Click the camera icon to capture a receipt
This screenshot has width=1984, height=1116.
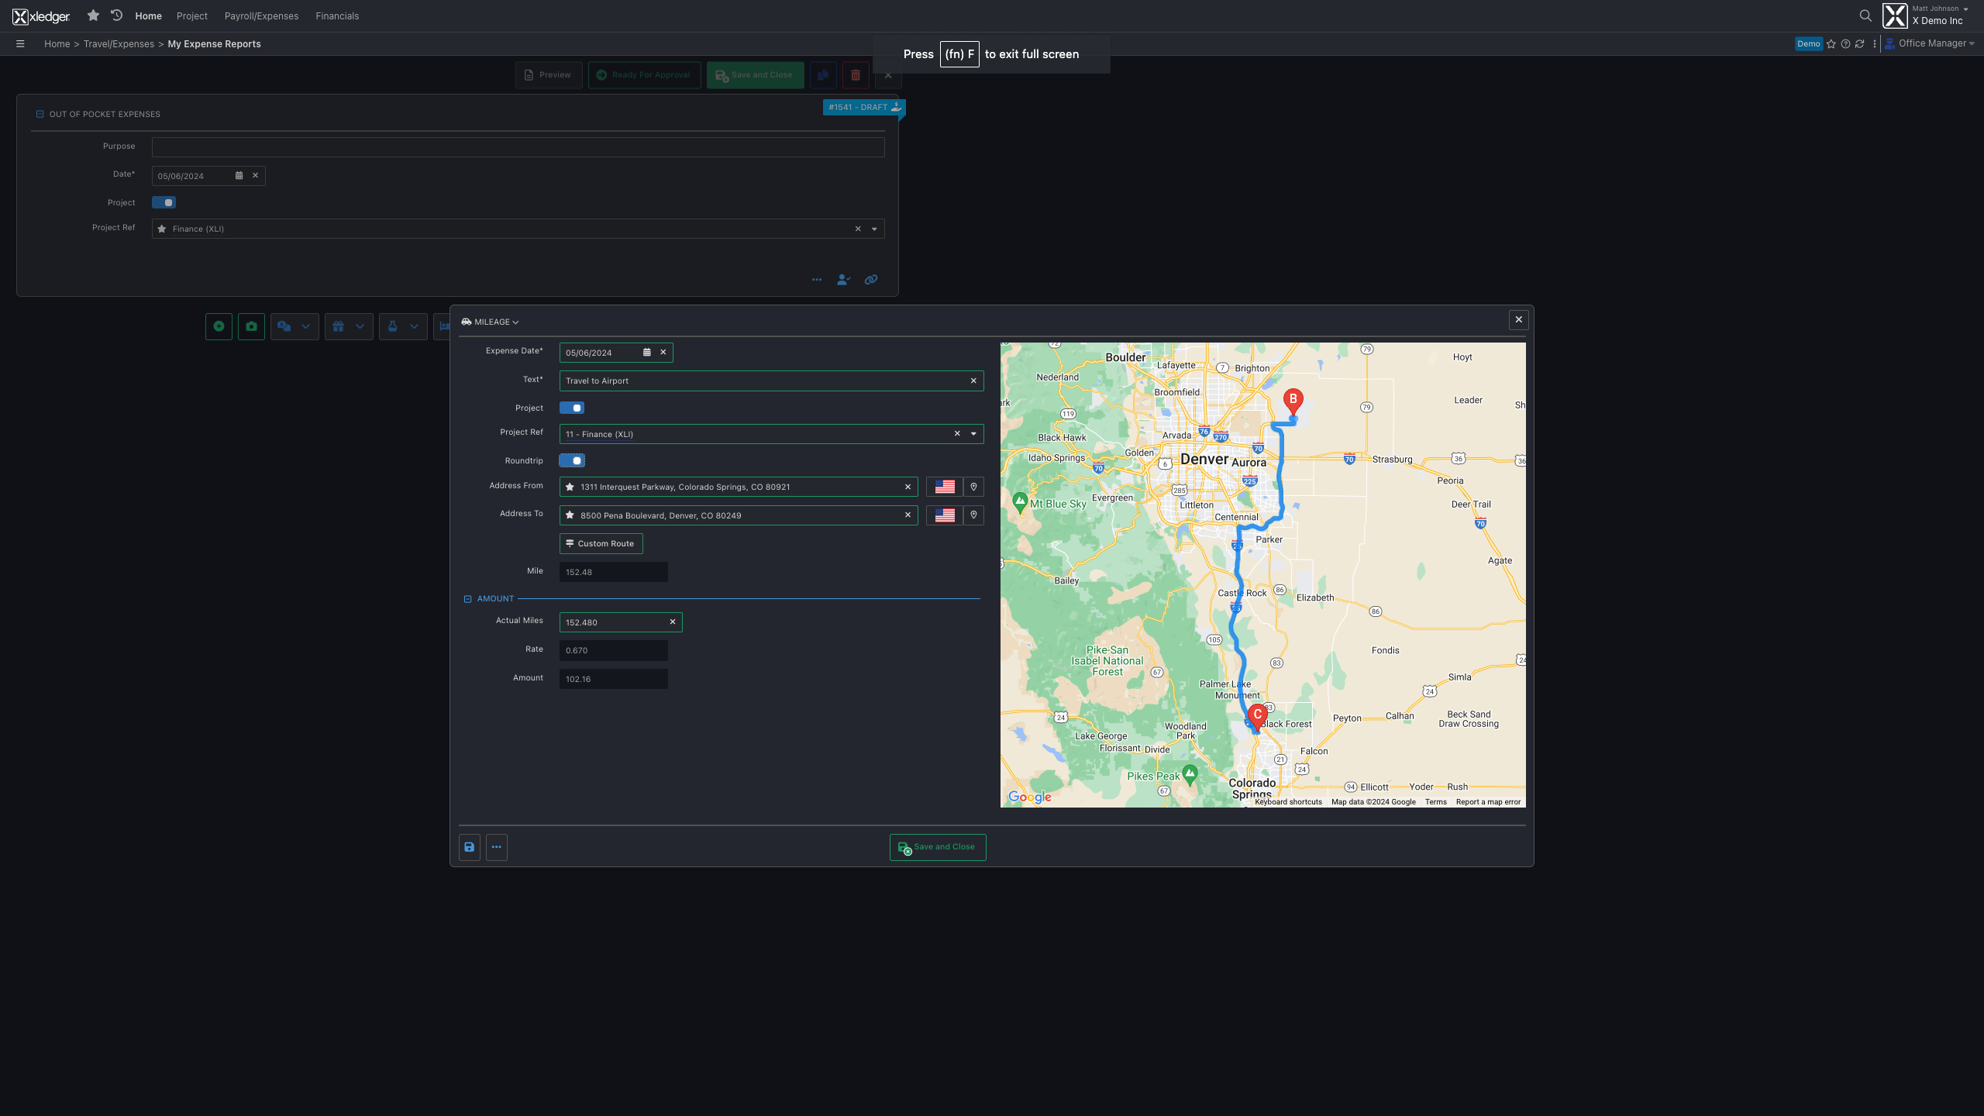click(251, 326)
